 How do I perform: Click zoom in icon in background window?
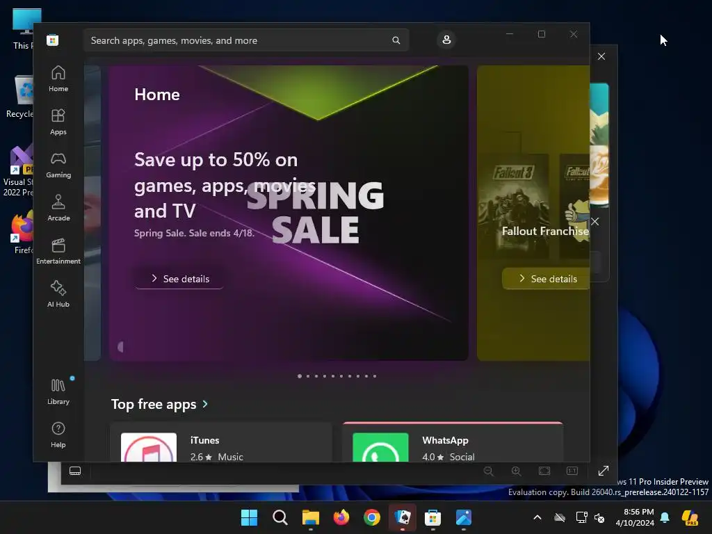point(517,471)
